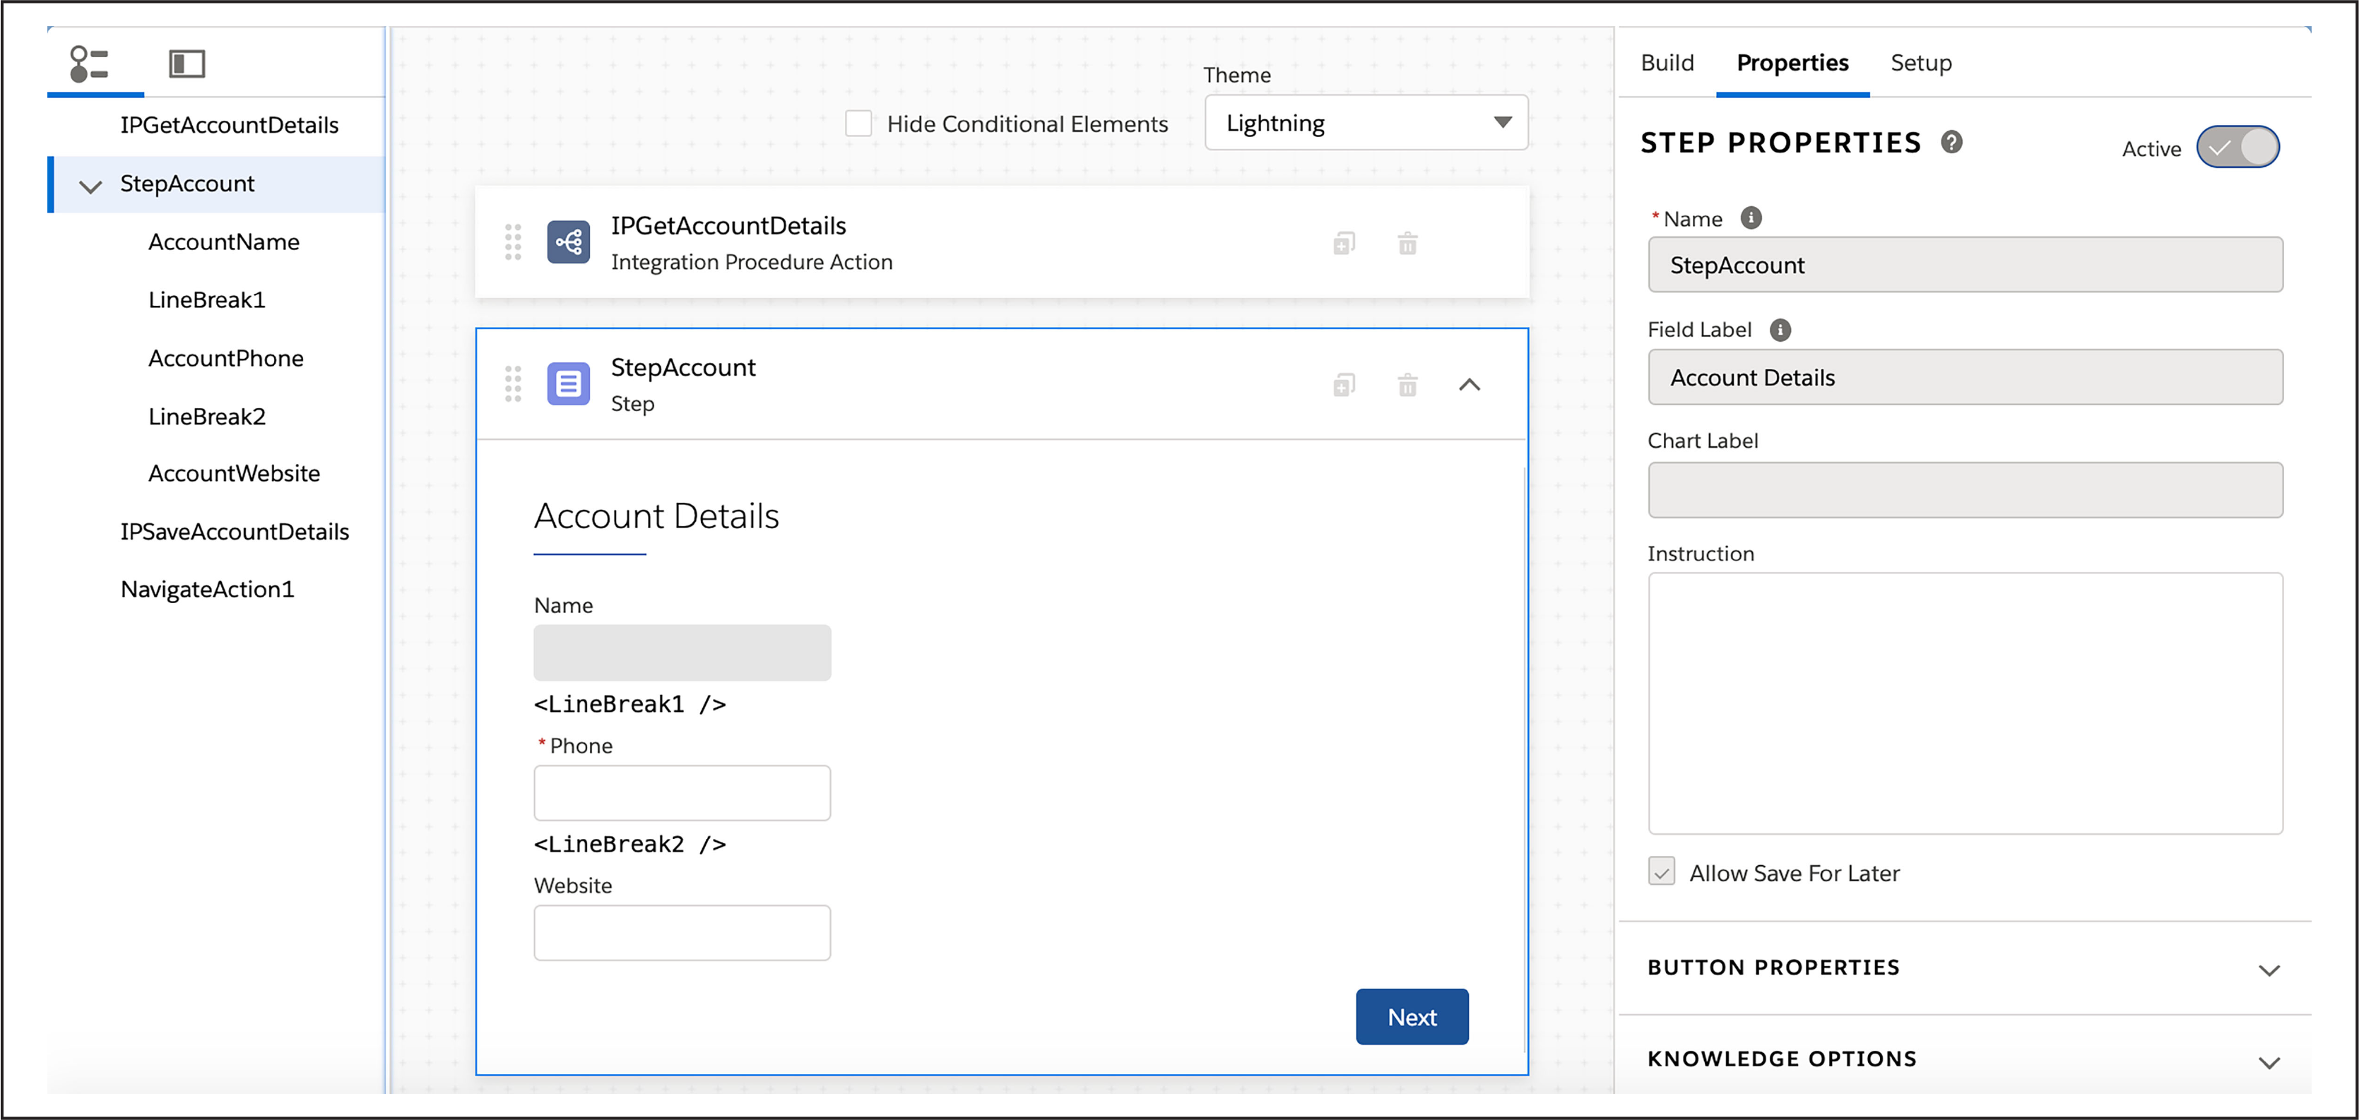
Task: Open the Setup tab
Action: coord(1920,62)
